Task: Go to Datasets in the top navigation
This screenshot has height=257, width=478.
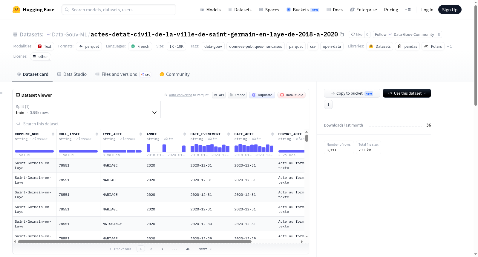Action: (240, 10)
